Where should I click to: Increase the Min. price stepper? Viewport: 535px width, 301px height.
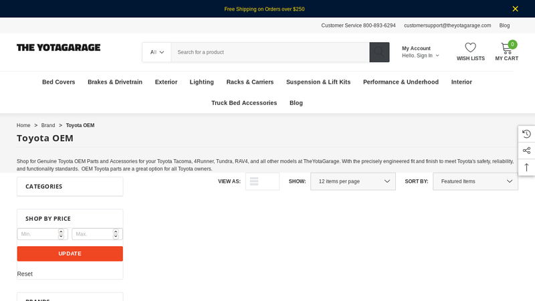[61, 231]
